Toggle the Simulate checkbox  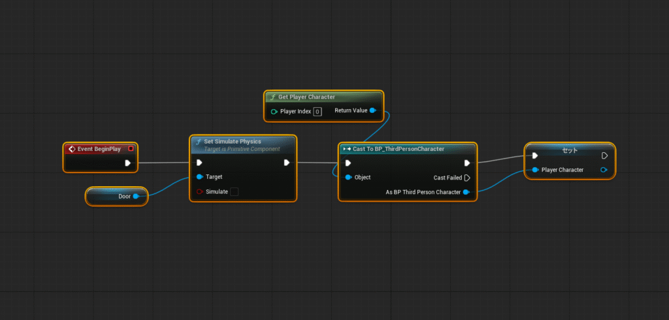[235, 191]
